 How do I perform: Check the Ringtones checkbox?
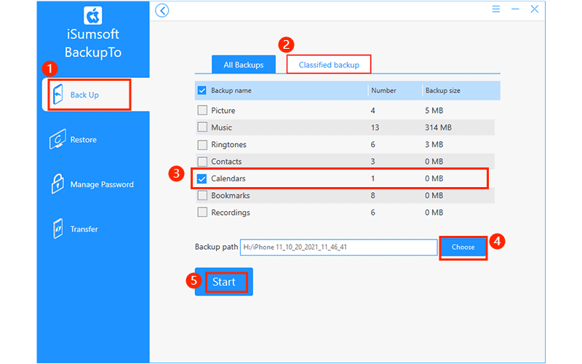point(202,144)
